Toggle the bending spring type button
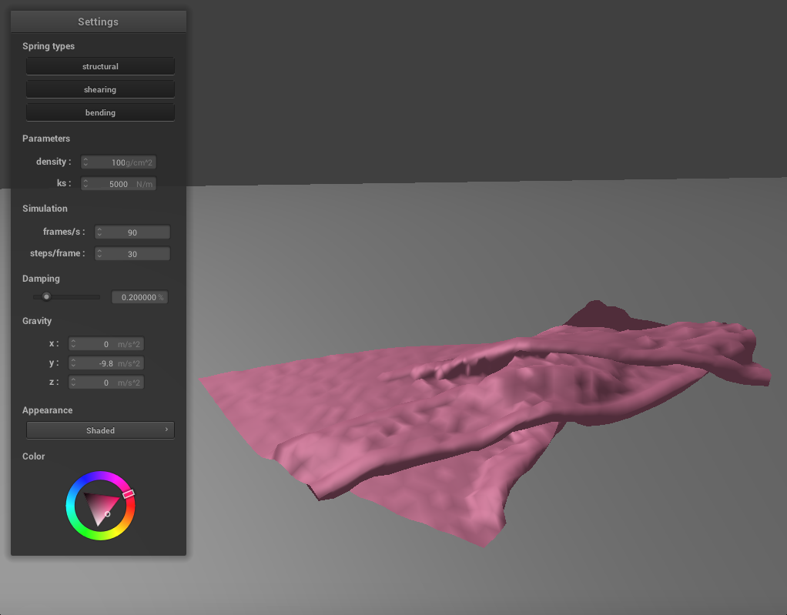 click(x=100, y=112)
